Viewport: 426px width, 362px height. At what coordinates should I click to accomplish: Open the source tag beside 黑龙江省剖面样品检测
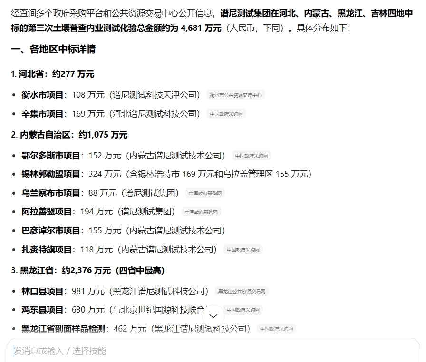277,329
